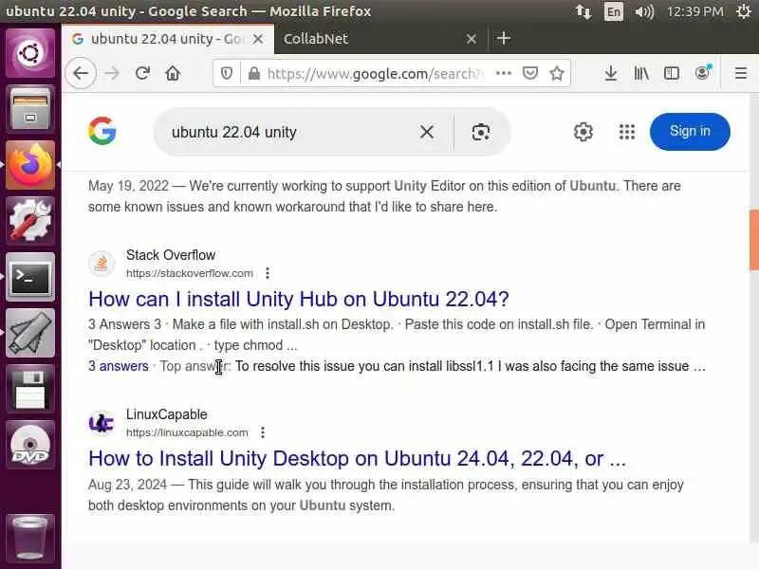
Task: Open the gray pen drive launcher icon
Action: pos(30,333)
